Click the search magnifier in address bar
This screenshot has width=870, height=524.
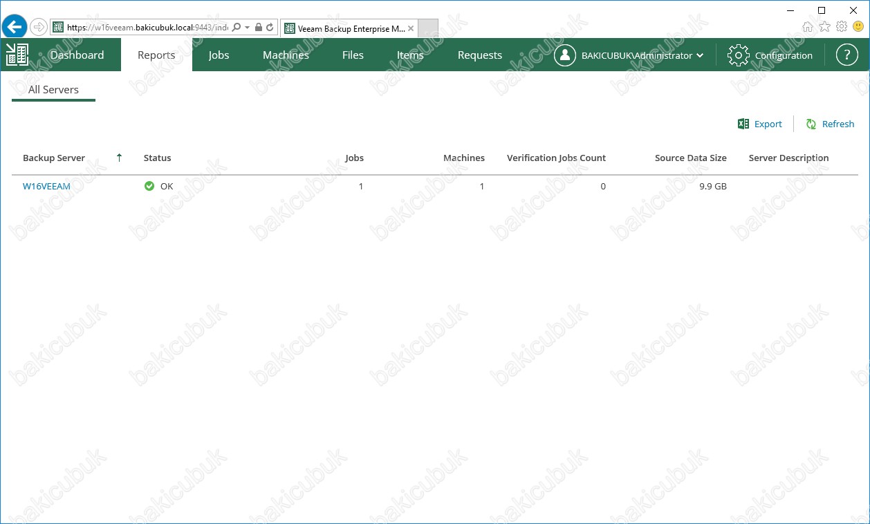(237, 28)
